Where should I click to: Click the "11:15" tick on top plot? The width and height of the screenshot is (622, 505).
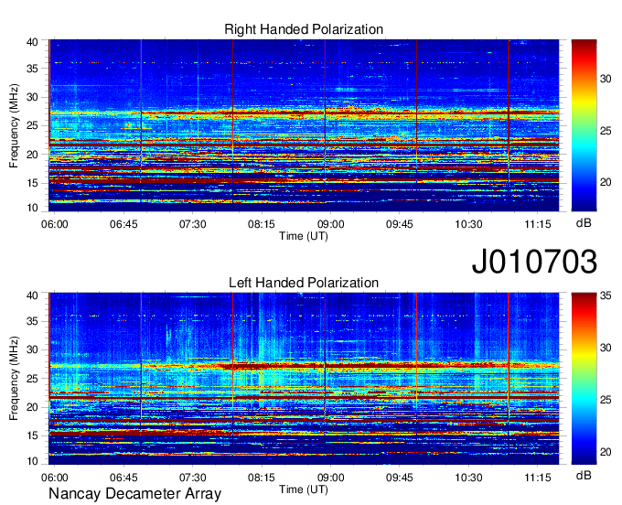tap(538, 224)
